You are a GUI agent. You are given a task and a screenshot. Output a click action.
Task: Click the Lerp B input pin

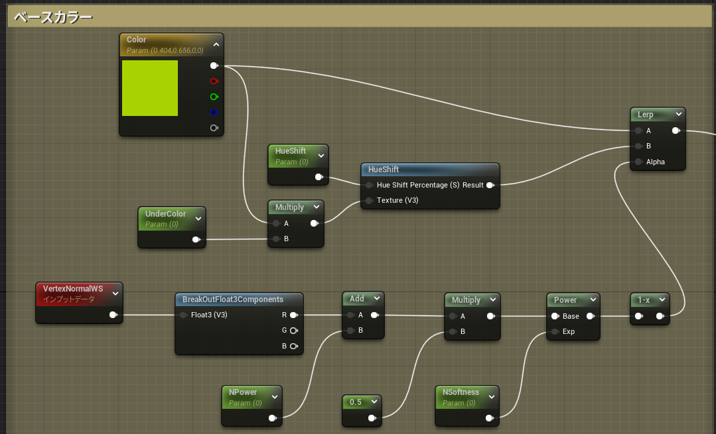click(638, 146)
